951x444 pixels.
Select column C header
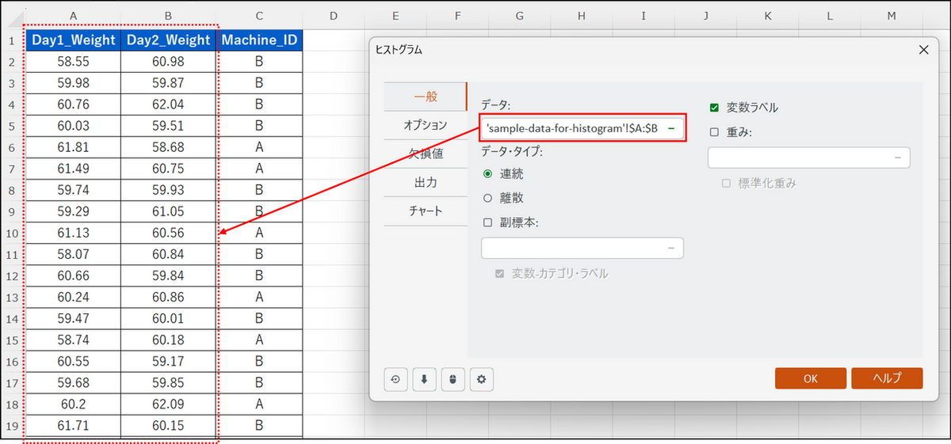(x=260, y=16)
